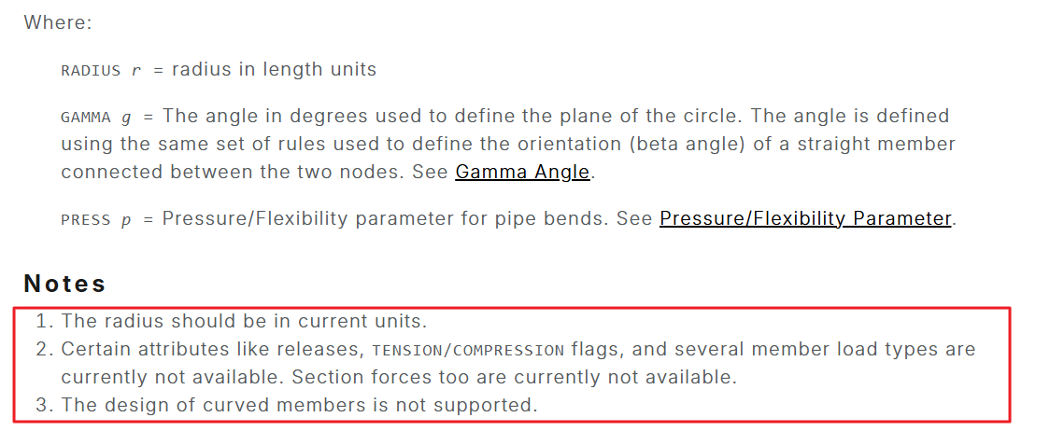This screenshot has height=431, width=1064.
Task: Click the GAMMA keyword
Action: point(86,118)
